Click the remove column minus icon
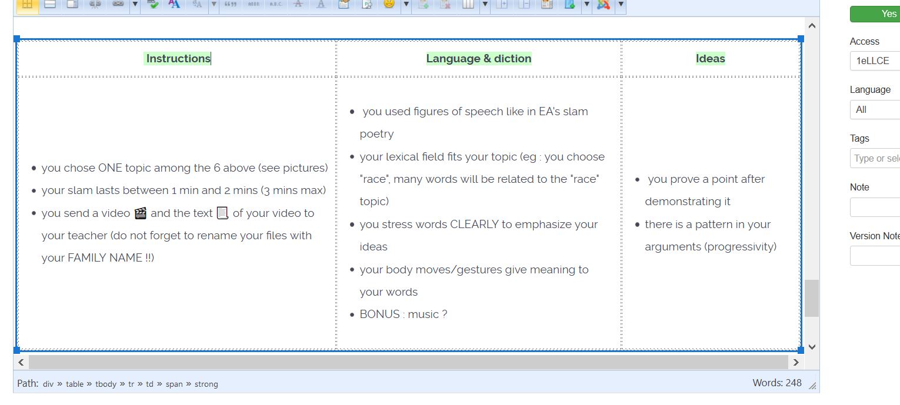Image resolution: width=900 pixels, height=405 pixels. coord(525,5)
